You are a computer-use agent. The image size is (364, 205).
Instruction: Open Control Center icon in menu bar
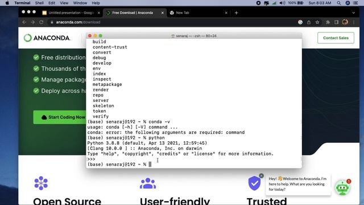click(x=355, y=3)
